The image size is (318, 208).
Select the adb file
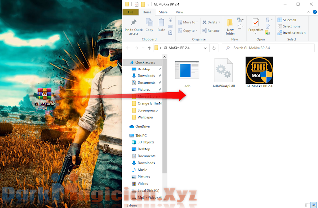click(x=187, y=74)
